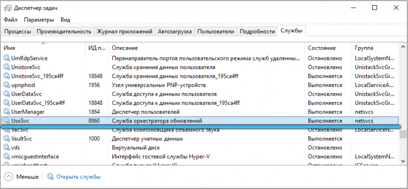
Task: Collapse view with the Меньше chevron
Action: [x=9, y=177]
